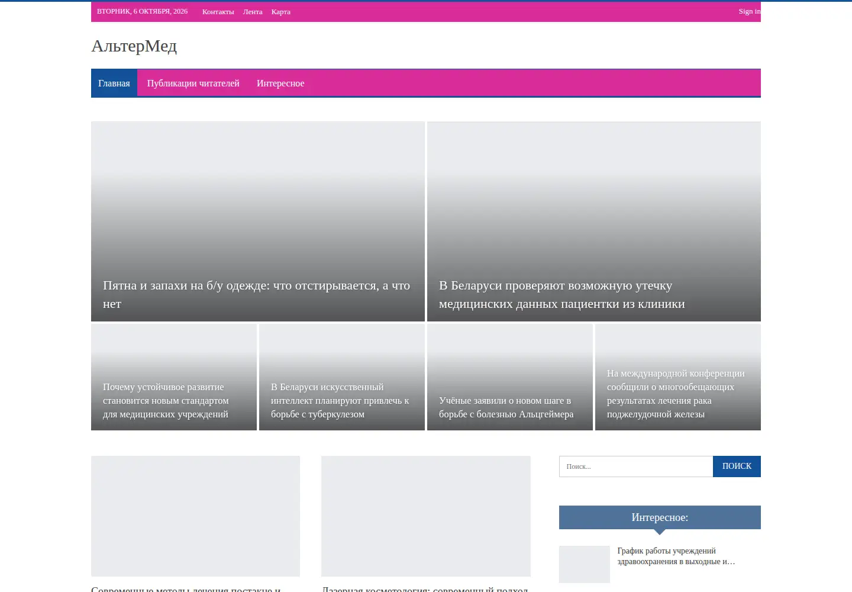The image size is (852, 592).
Task: Open article about пятна и запахи на б/у одежде
Action: (x=257, y=294)
